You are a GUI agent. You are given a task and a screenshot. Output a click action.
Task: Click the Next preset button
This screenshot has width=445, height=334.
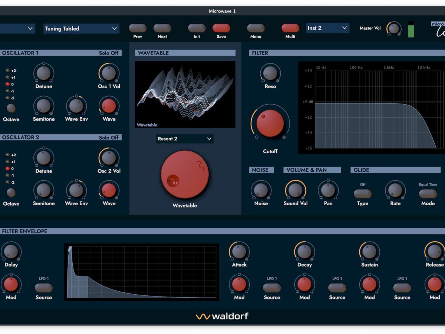[162, 28]
